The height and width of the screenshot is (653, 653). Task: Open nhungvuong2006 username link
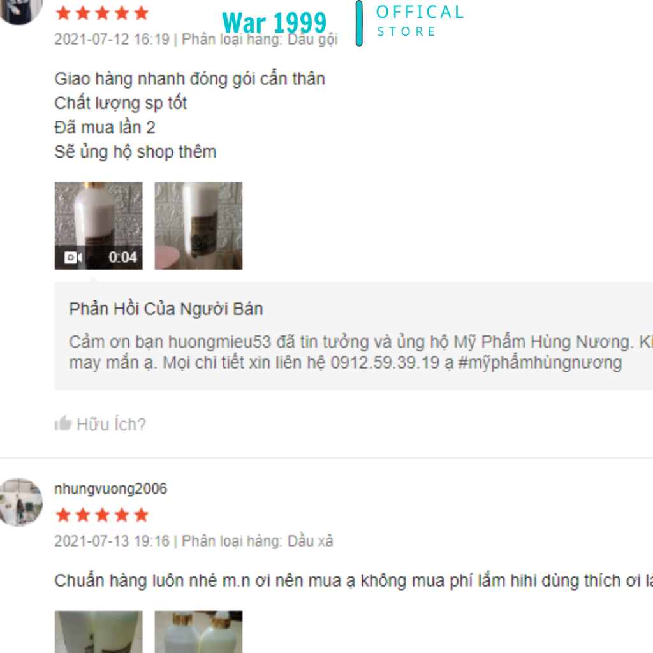coord(111,488)
